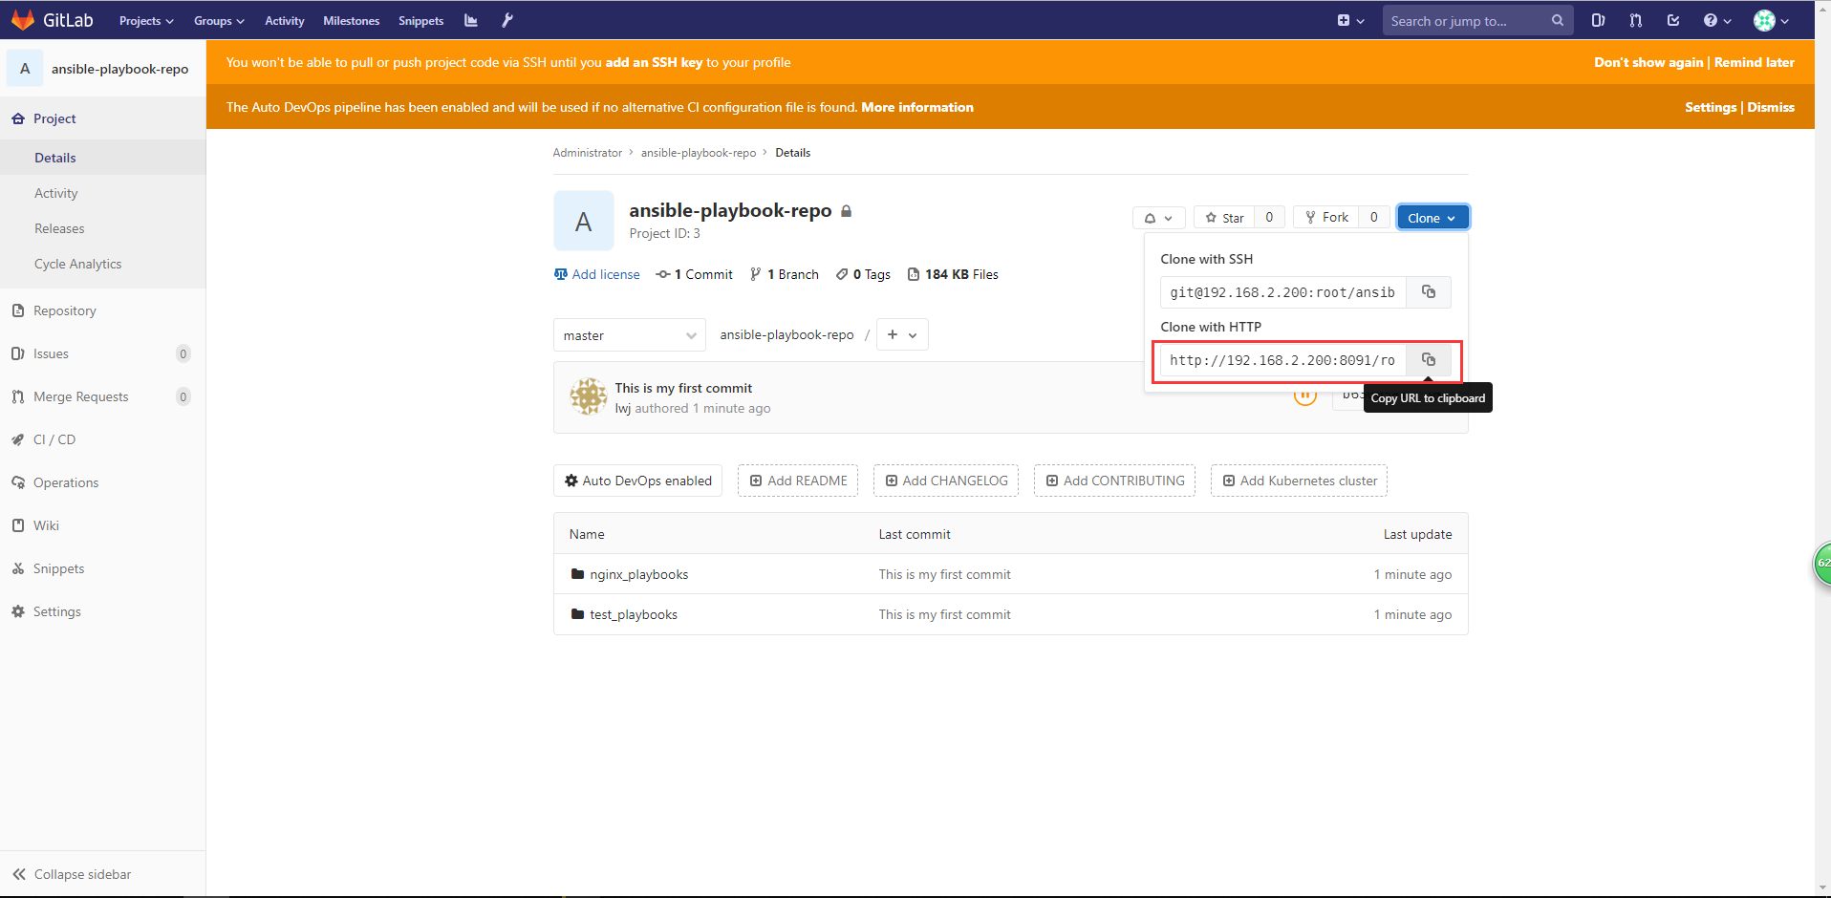Open the plus add-file dropdown
The width and height of the screenshot is (1831, 898).
pyautogui.click(x=902, y=334)
